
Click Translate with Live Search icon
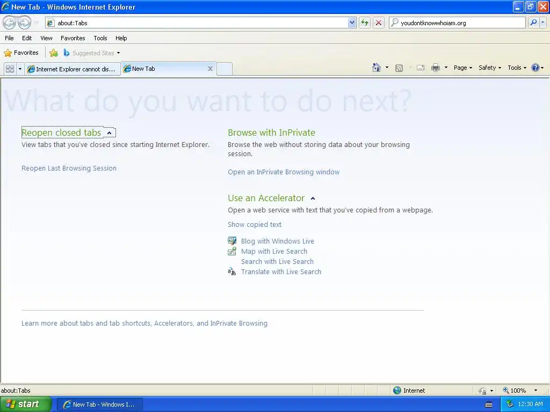coord(232,271)
